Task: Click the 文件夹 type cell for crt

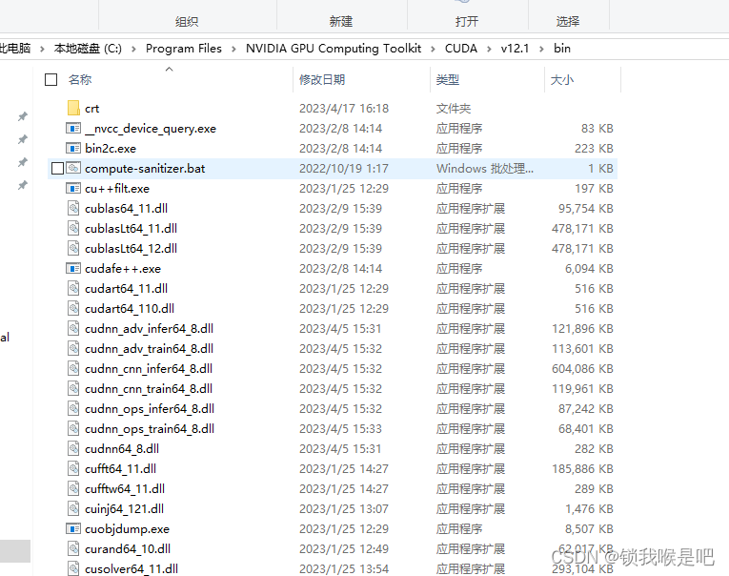Action: pyautogui.click(x=454, y=109)
